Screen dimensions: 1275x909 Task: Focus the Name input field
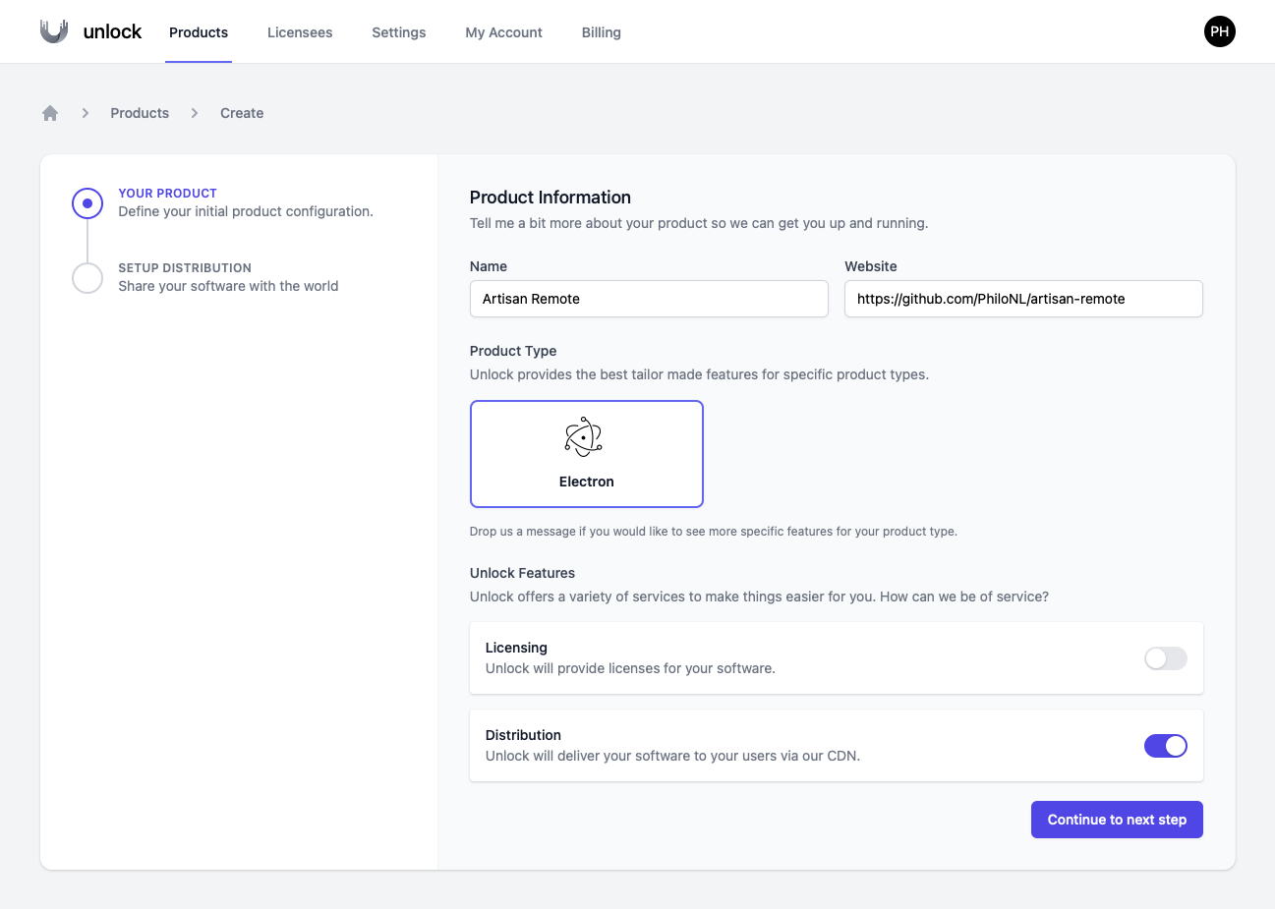pos(649,299)
